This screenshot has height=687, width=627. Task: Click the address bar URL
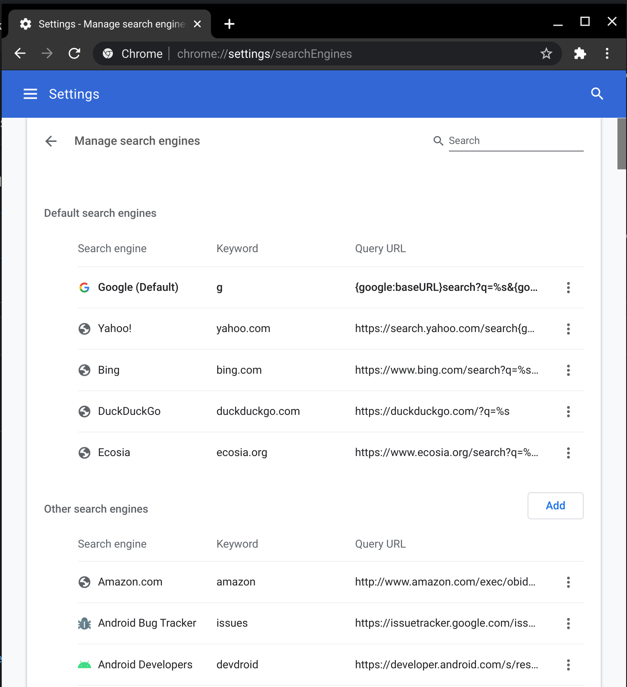265,54
